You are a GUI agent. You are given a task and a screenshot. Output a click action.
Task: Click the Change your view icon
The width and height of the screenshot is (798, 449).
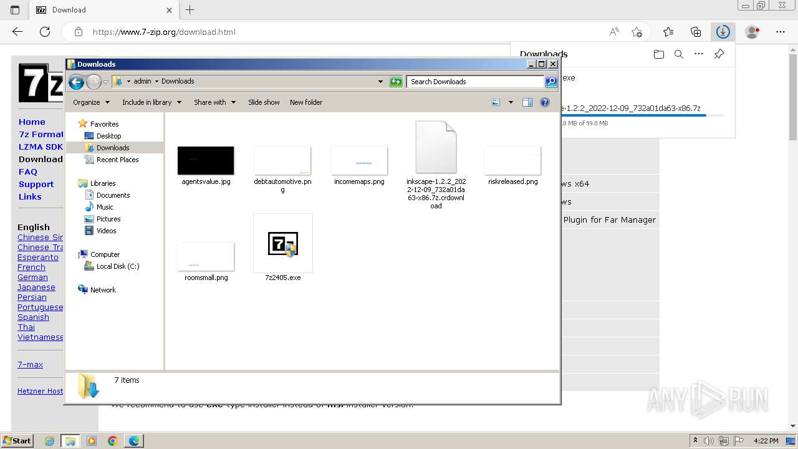point(496,102)
